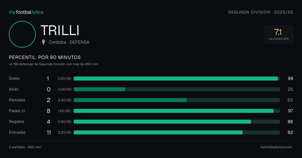Click the Entradas percentile bar
This screenshot has height=158, width=302.
tap(177, 132)
